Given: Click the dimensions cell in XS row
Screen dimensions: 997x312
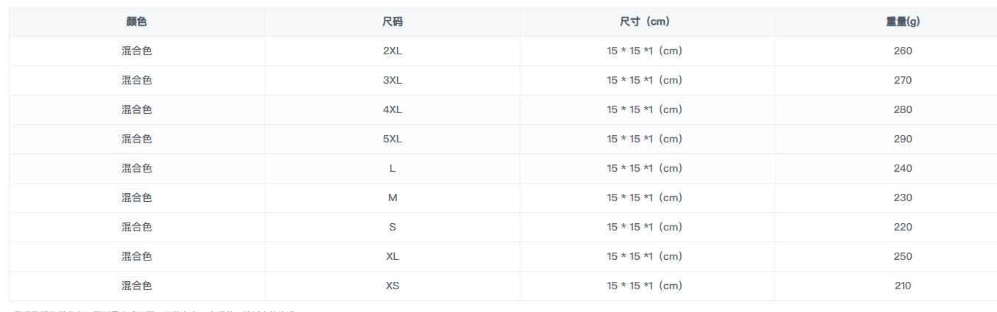Looking at the screenshot, I should tap(648, 286).
